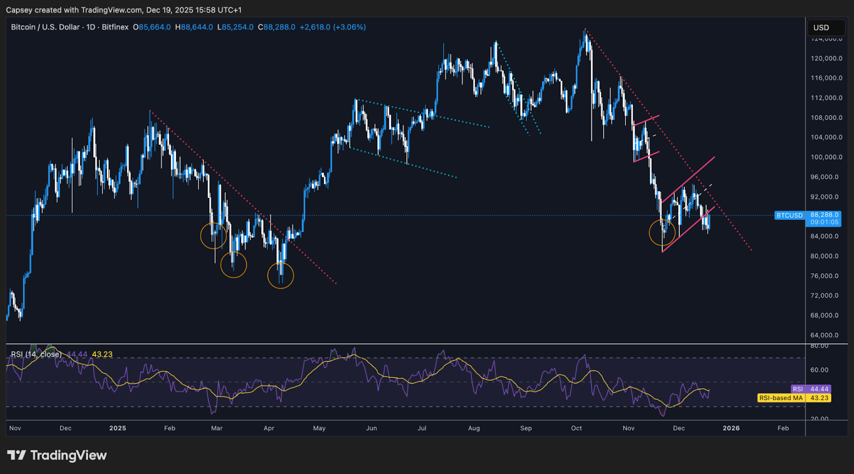Click the Sep label on time axis
854x474 pixels.
click(x=526, y=428)
